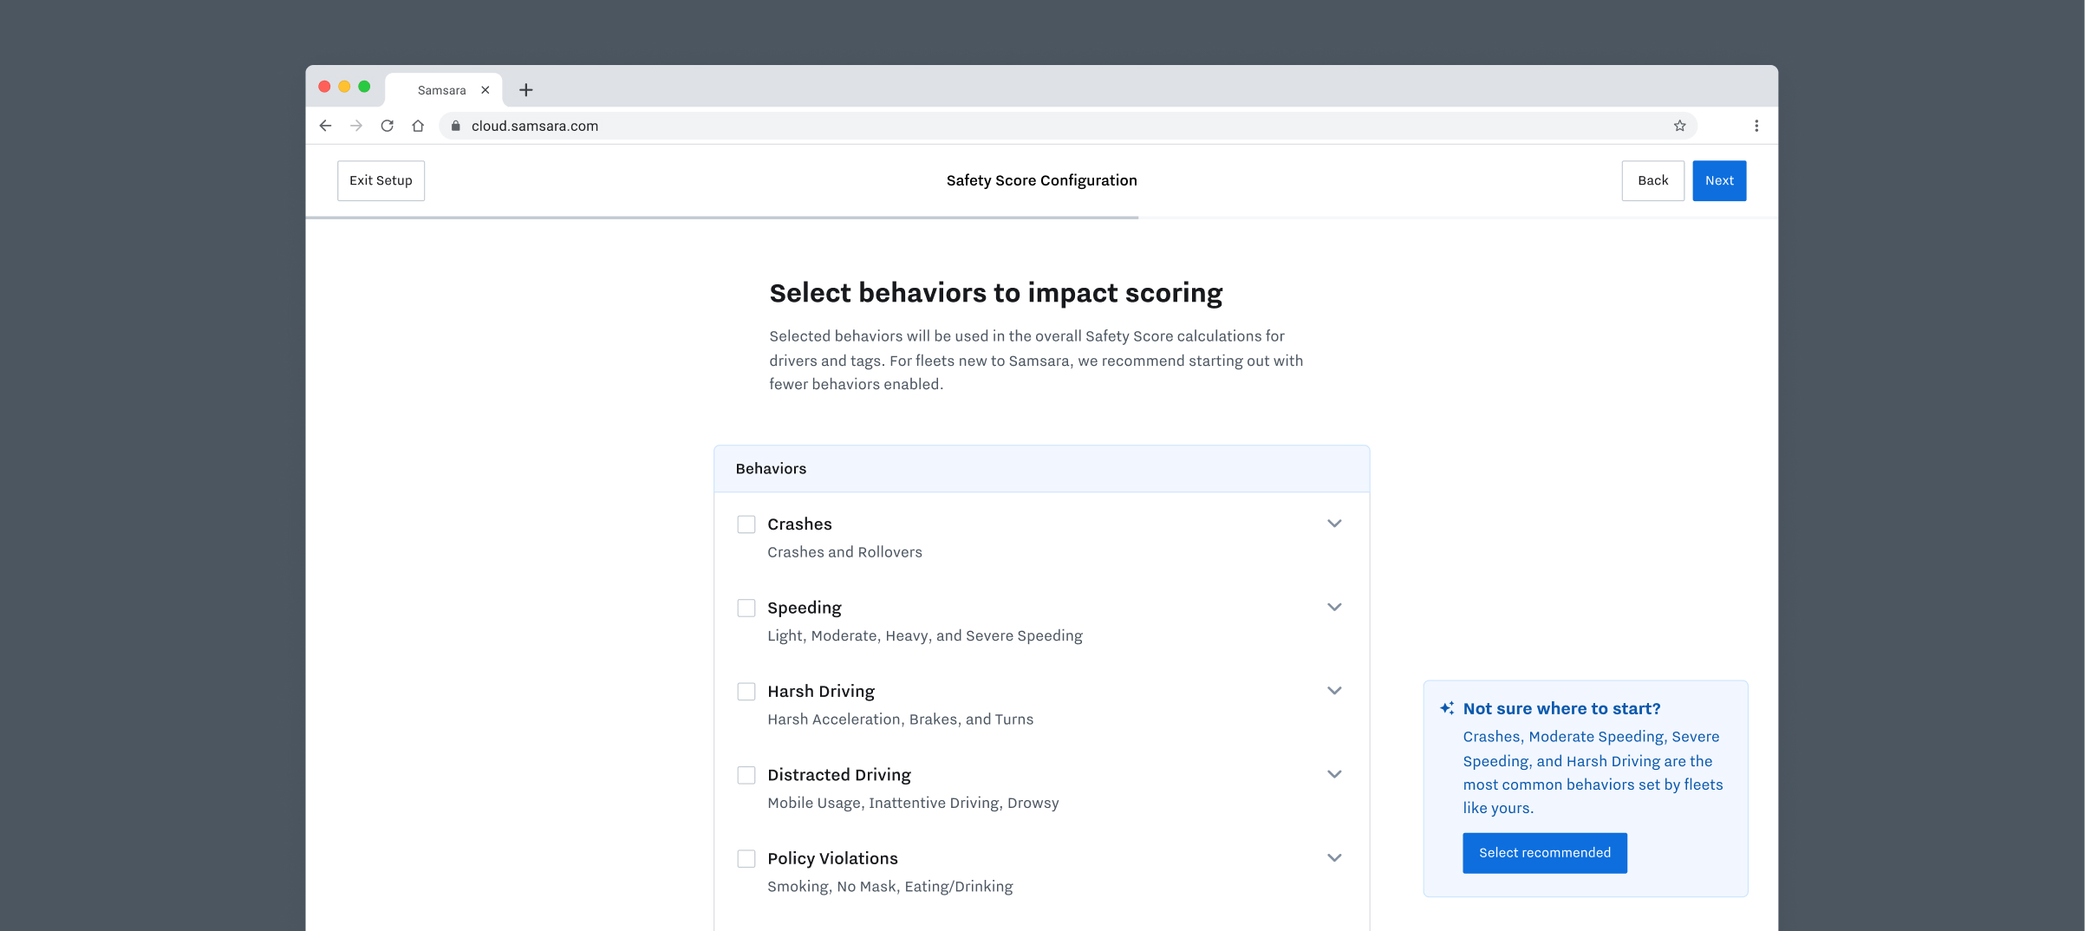Open a new tab with the plus icon
This screenshot has height=931, width=2085.
tap(525, 90)
